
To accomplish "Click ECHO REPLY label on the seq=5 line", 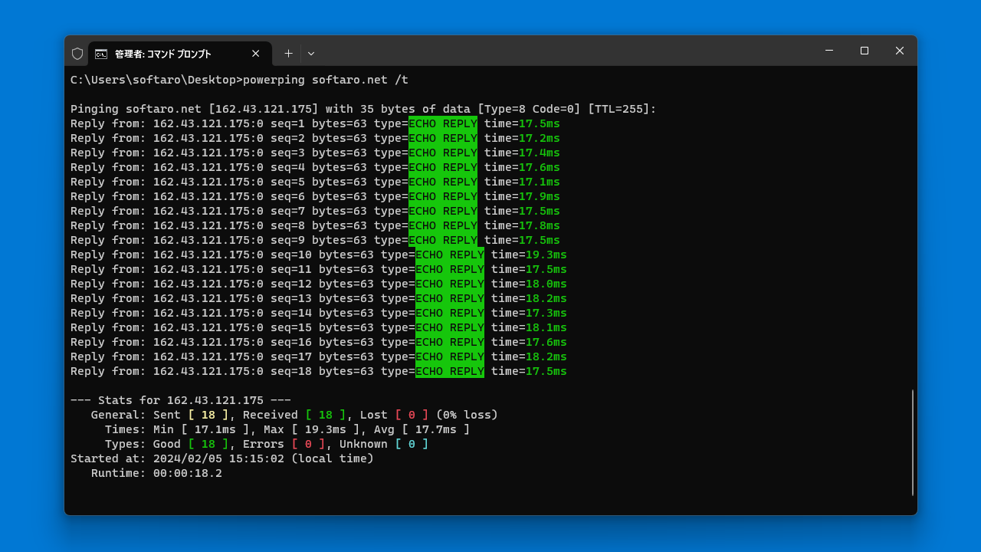I will 443,182.
